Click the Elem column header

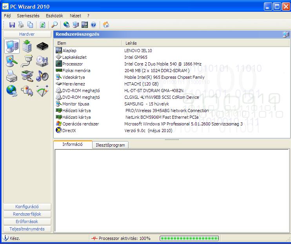click(88, 43)
